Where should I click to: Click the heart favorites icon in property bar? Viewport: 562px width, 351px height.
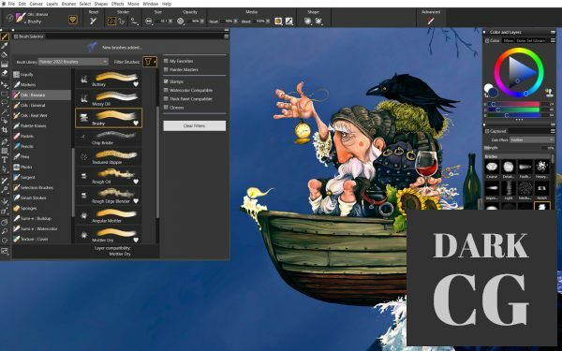[73, 19]
